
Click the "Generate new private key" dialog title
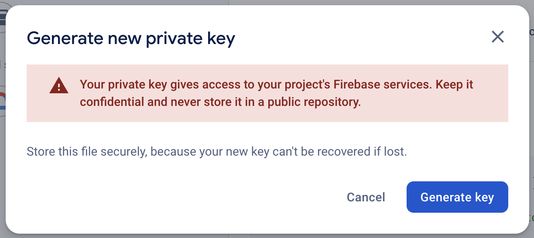pos(131,38)
